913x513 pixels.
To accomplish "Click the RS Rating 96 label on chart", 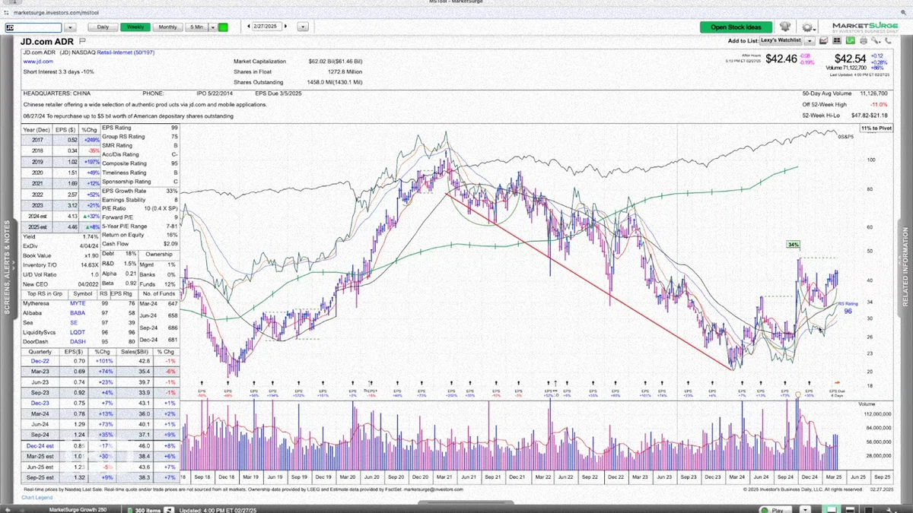I will click(x=848, y=307).
